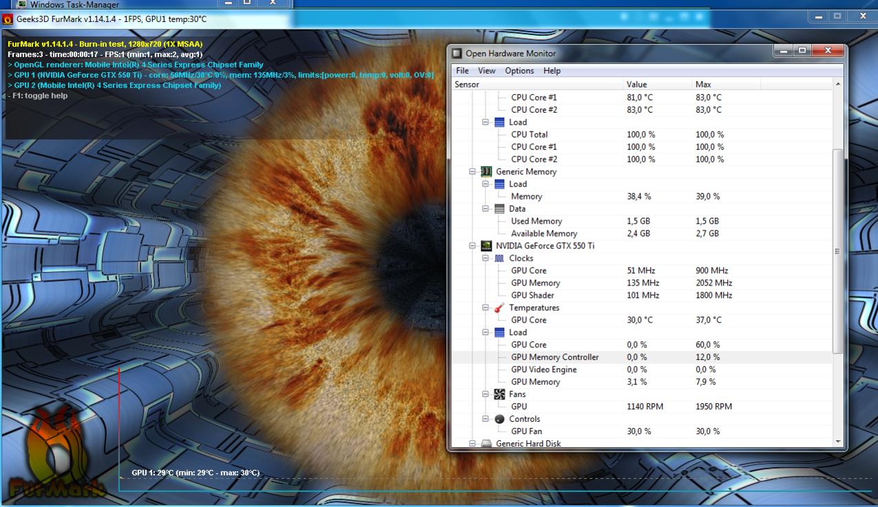Viewport: 878px width, 507px height.
Task: Click the Sensor column header
Action: [536, 85]
